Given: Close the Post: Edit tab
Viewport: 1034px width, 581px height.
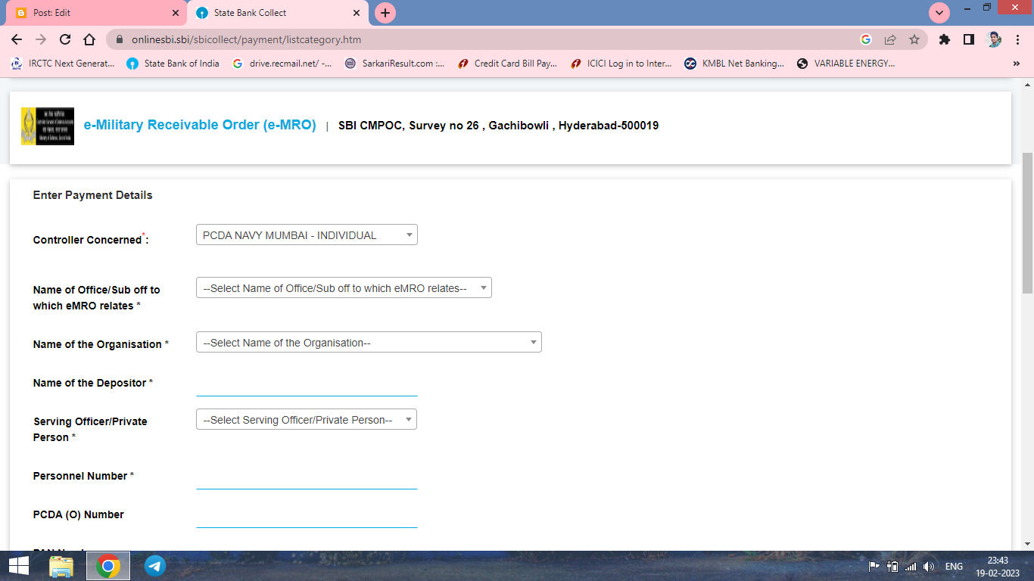Looking at the screenshot, I should coord(176,13).
